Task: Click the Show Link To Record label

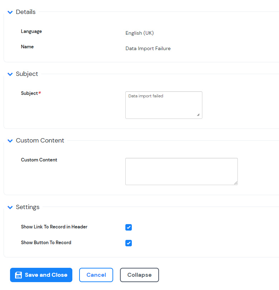Action: [x=54, y=227]
